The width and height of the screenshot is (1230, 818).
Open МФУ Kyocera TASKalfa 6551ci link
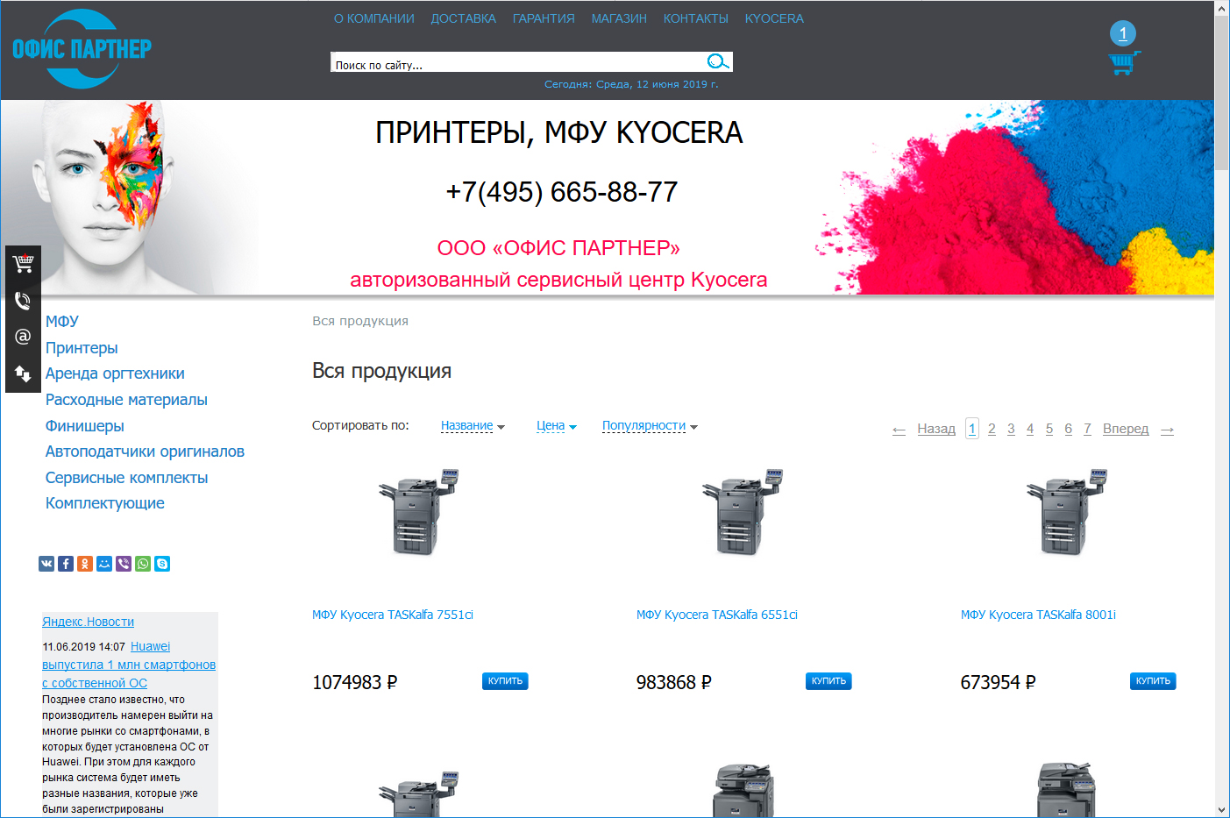717,615
